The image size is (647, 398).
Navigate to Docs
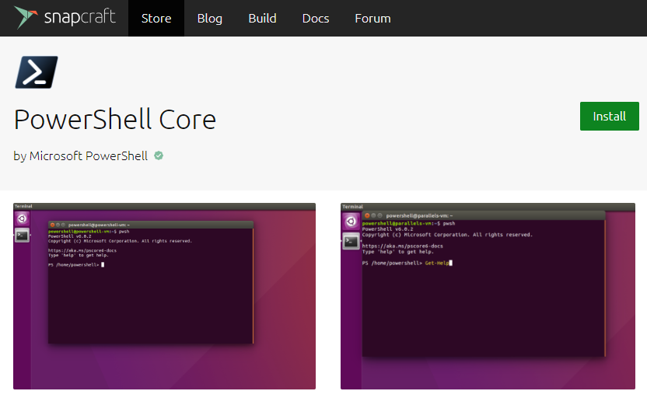(x=315, y=18)
